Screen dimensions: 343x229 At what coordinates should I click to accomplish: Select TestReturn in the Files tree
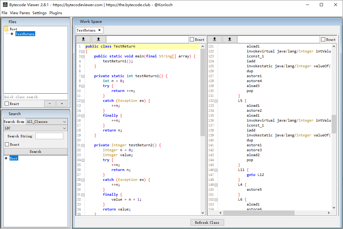tap(25, 34)
